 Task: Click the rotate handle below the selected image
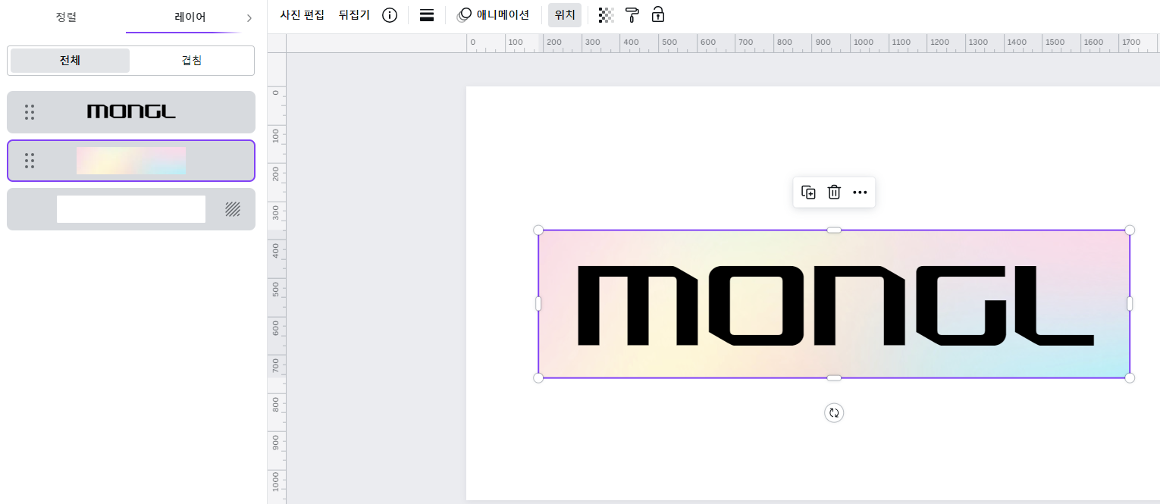pyautogui.click(x=834, y=412)
